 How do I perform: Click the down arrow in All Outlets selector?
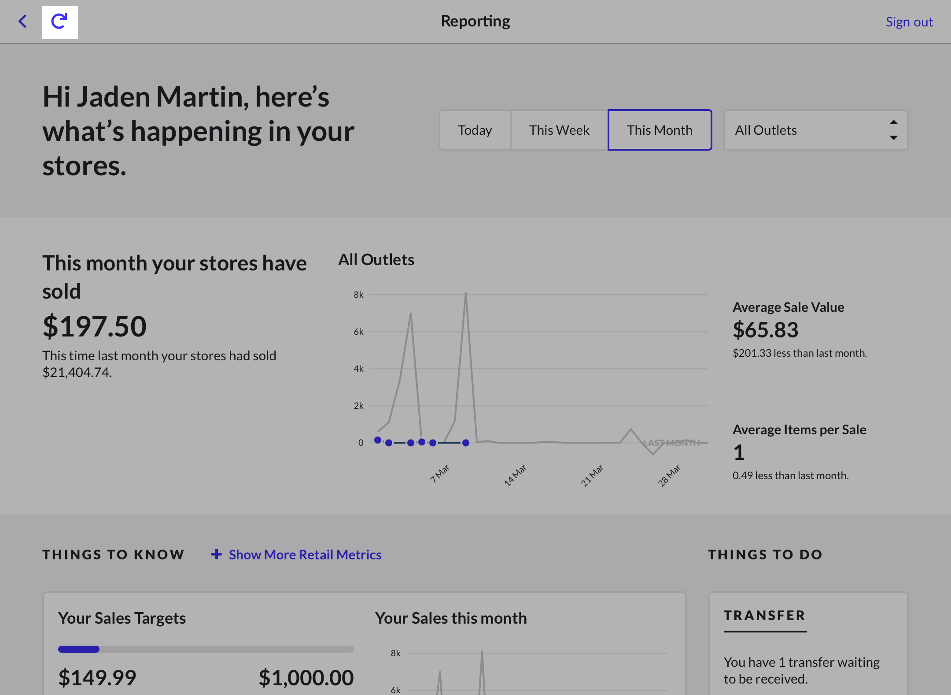[x=893, y=137]
